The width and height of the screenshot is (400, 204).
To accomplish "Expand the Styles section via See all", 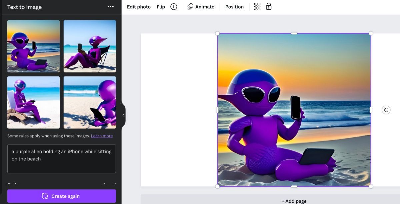I will tap(109, 185).
